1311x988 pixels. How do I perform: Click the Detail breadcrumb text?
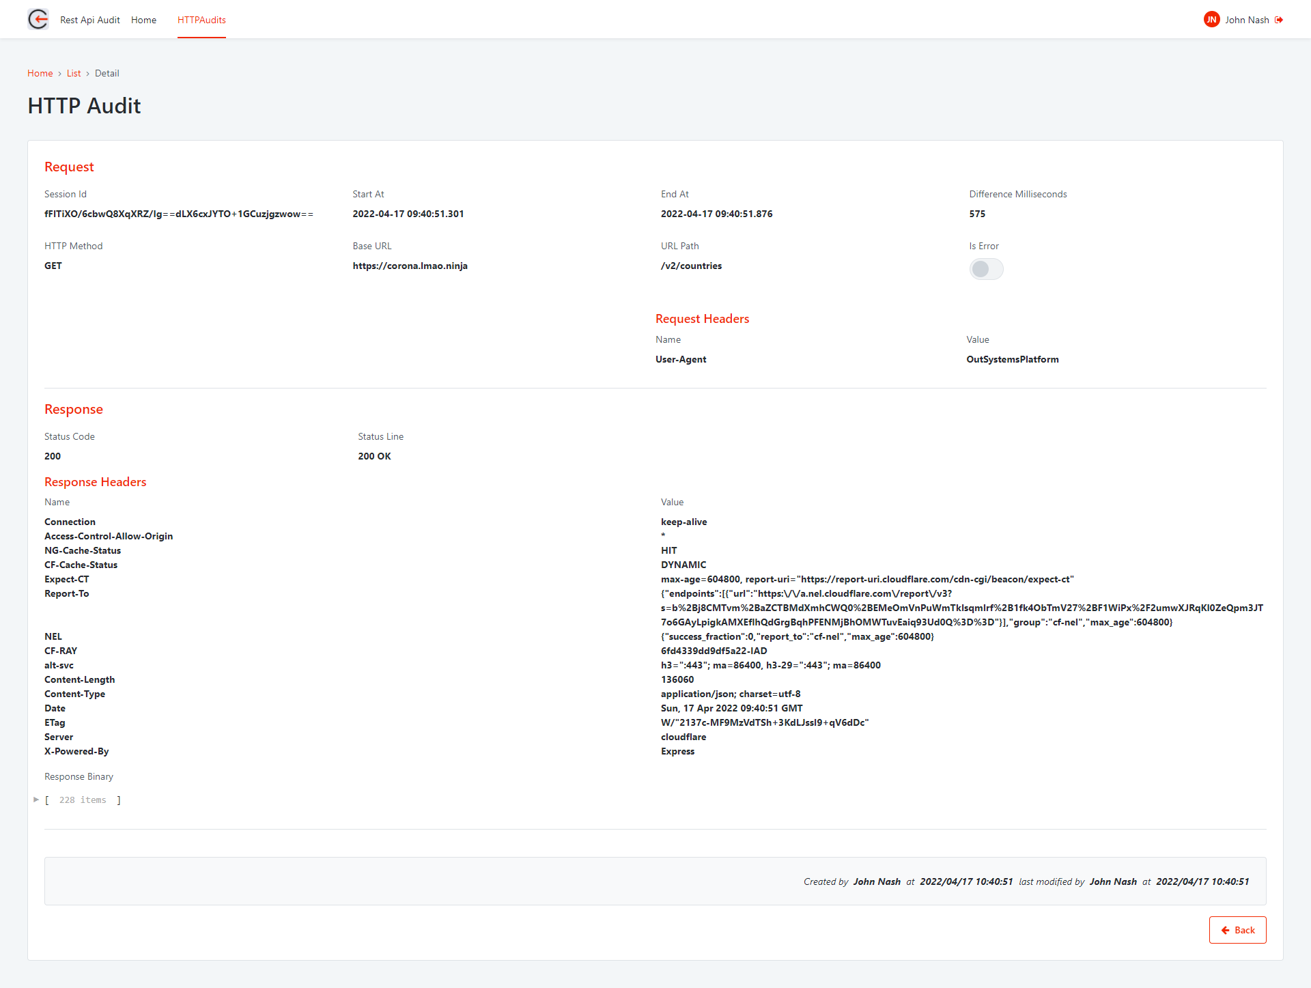point(107,73)
